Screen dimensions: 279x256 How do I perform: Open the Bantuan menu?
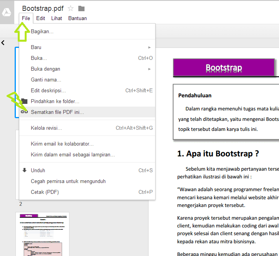78,18
